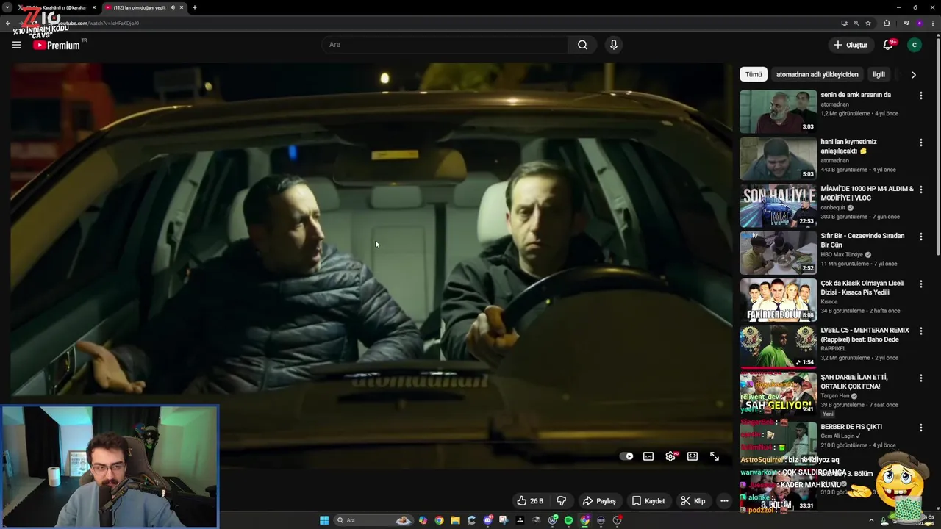Viewport: 941px width, 529px height.
Task: Open options menu for BERBER DE FIS ÇIKTI
Action: (920, 427)
